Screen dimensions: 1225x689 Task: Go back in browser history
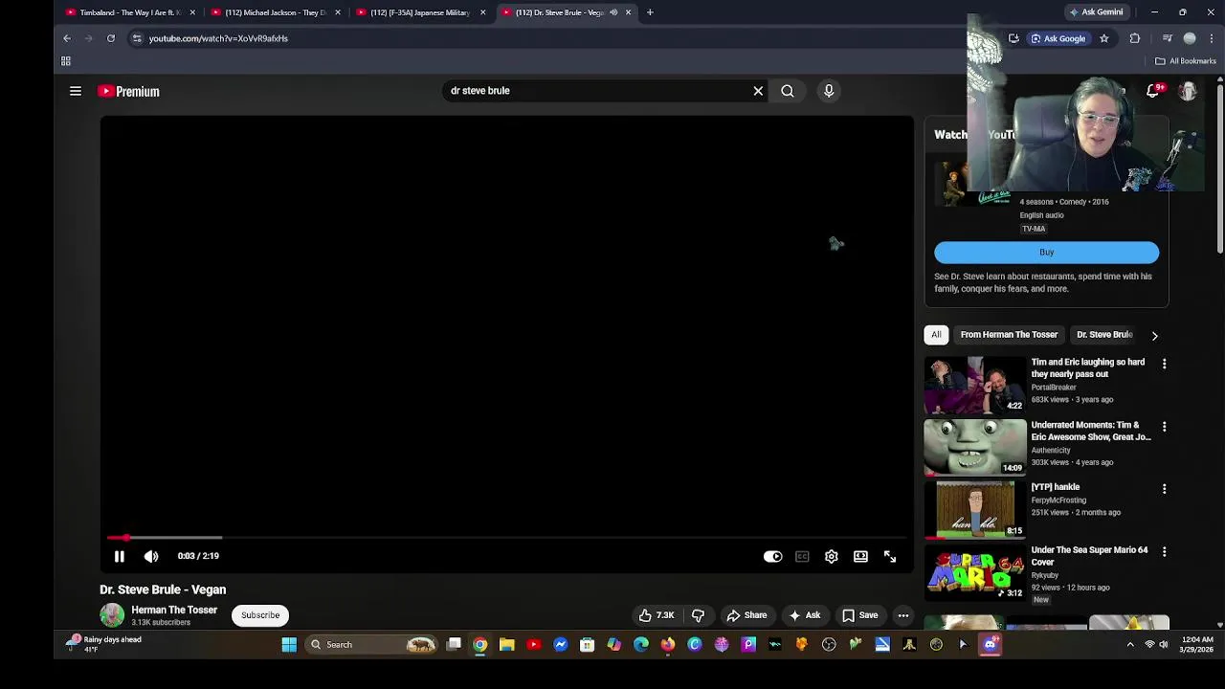[67, 38]
